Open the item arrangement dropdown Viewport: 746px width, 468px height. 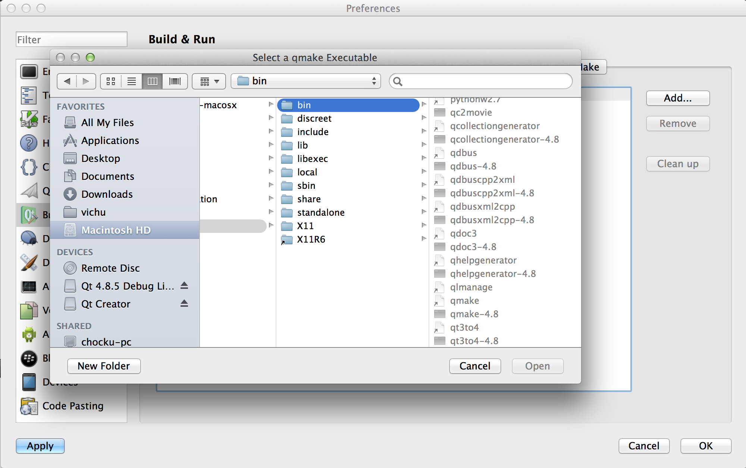pyautogui.click(x=209, y=81)
